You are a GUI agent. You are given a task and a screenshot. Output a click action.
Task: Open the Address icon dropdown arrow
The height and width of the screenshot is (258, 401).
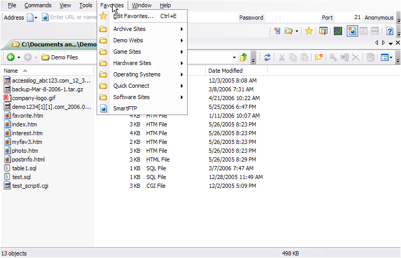36,18
